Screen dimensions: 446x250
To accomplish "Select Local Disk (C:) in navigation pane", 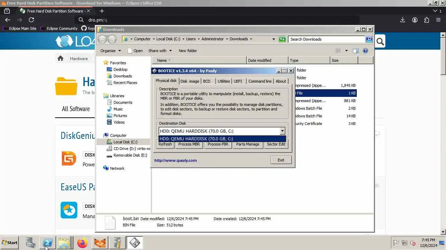I will [125, 142].
